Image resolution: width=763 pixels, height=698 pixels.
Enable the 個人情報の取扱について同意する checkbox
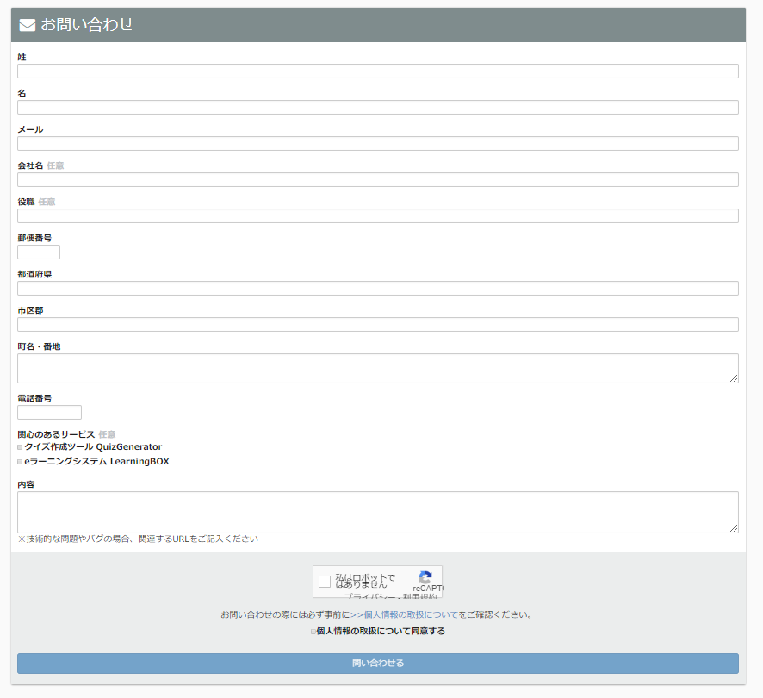pos(313,632)
